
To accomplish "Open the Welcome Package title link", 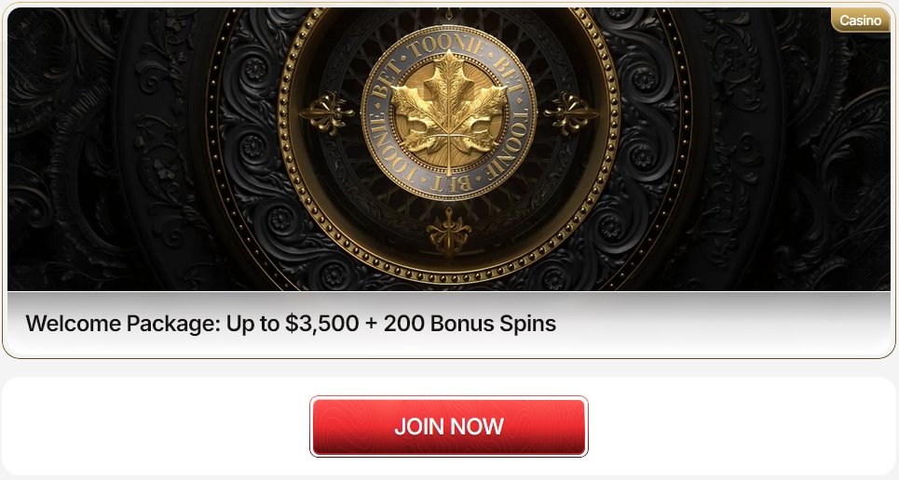I will click(x=291, y=324).
